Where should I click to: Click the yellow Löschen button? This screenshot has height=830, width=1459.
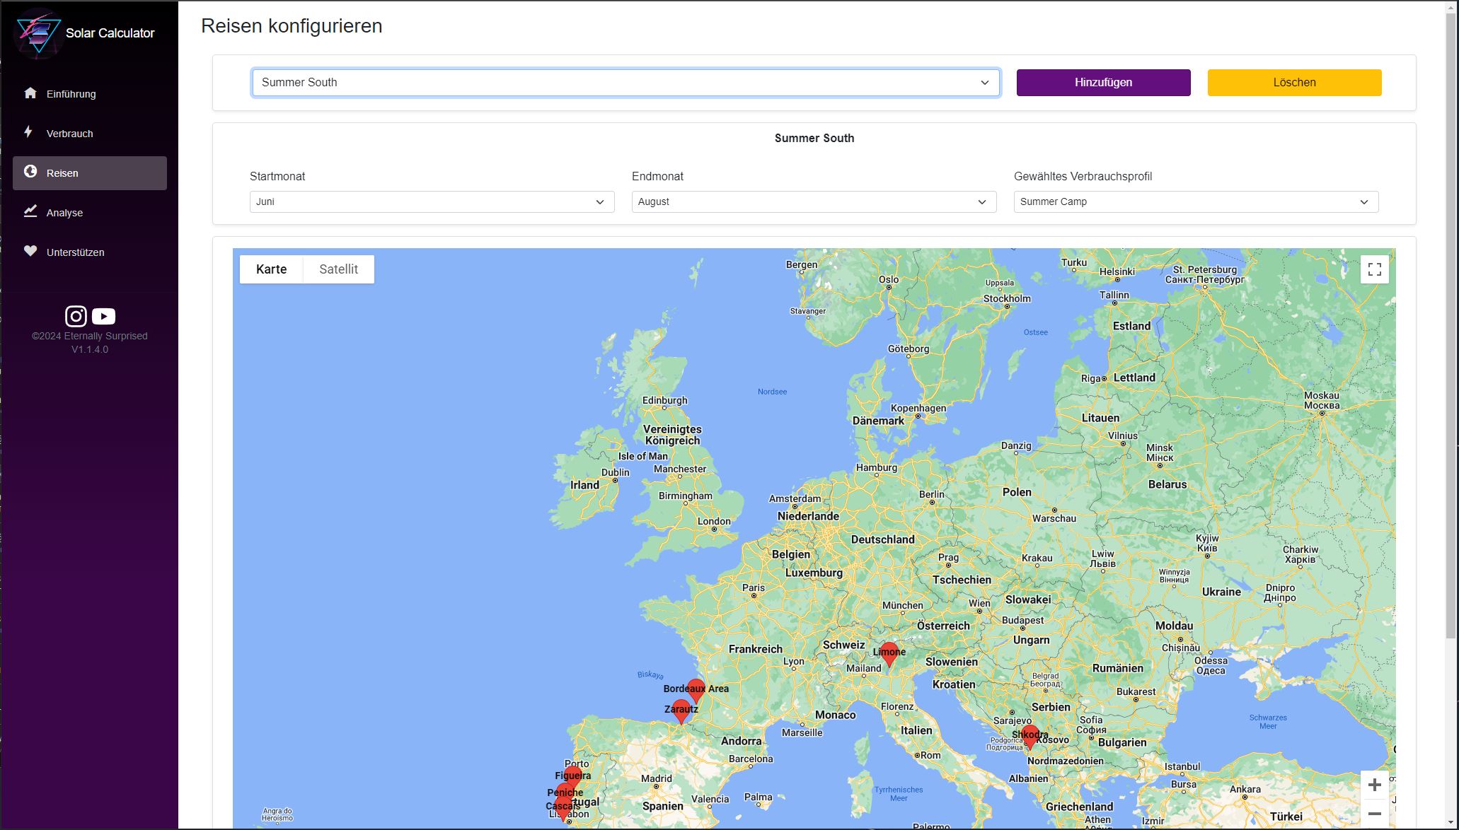click(x=1294, y=83)
